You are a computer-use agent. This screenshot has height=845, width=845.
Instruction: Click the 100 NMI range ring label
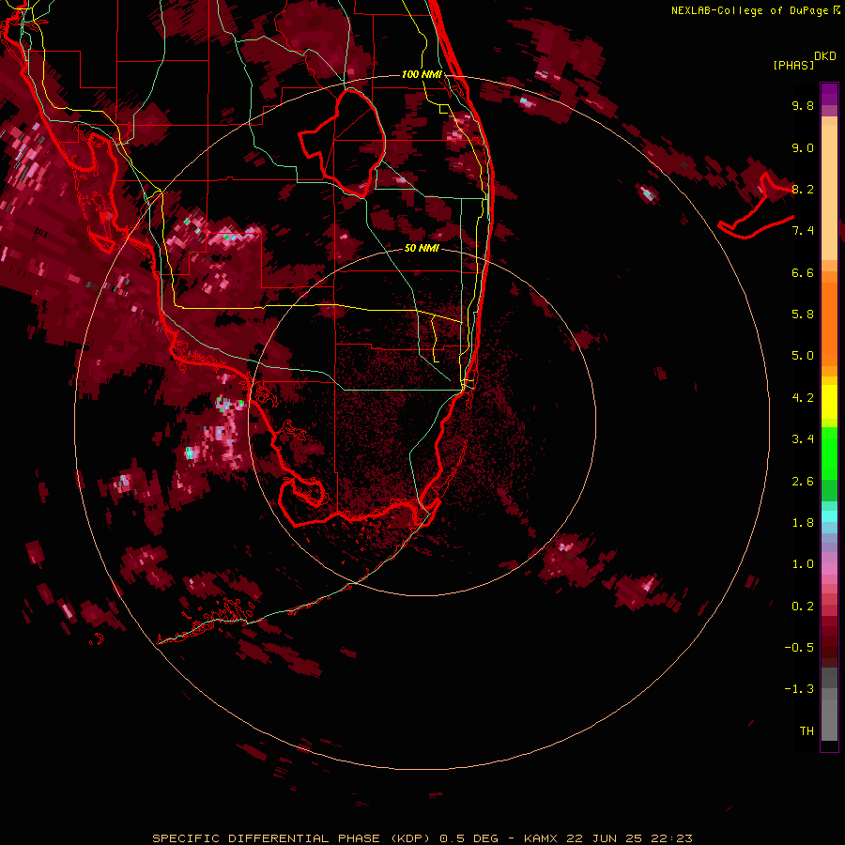(422, 74)
